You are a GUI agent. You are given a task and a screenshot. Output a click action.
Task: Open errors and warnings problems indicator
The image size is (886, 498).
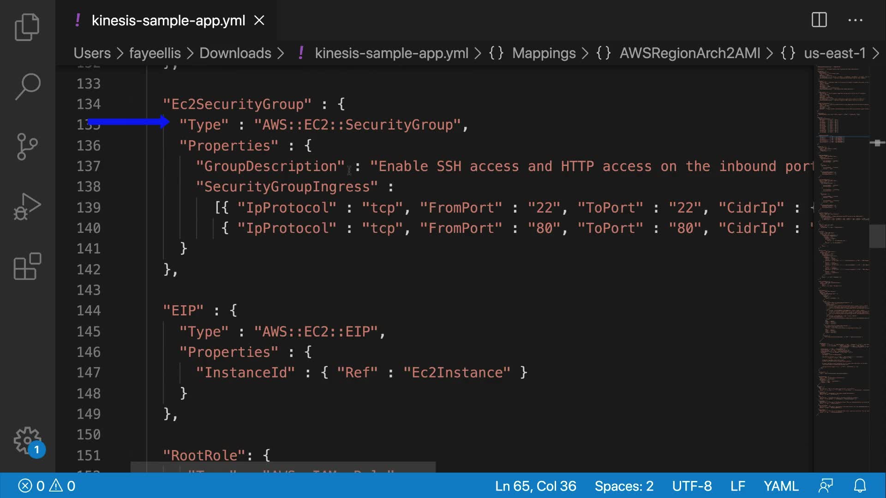pos(47,486)
